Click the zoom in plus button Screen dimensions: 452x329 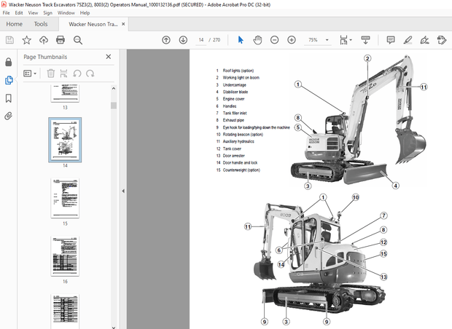click(290, 40)
